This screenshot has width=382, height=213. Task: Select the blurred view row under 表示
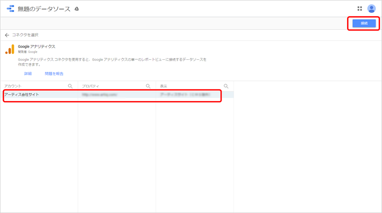pyautogui.click(x=195, y=94)
